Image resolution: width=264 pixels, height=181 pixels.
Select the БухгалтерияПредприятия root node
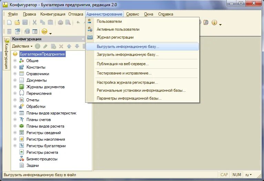42,54
